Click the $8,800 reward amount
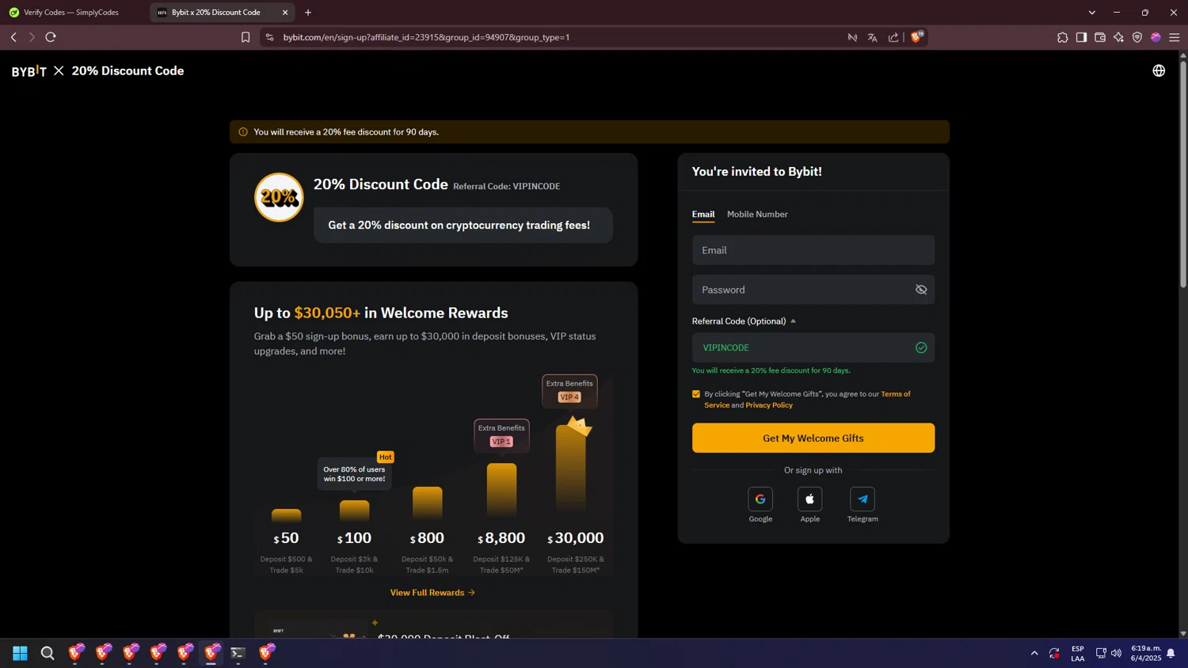Image resolution: width=1188 pixels, height=668 pixels. [501, 538]
